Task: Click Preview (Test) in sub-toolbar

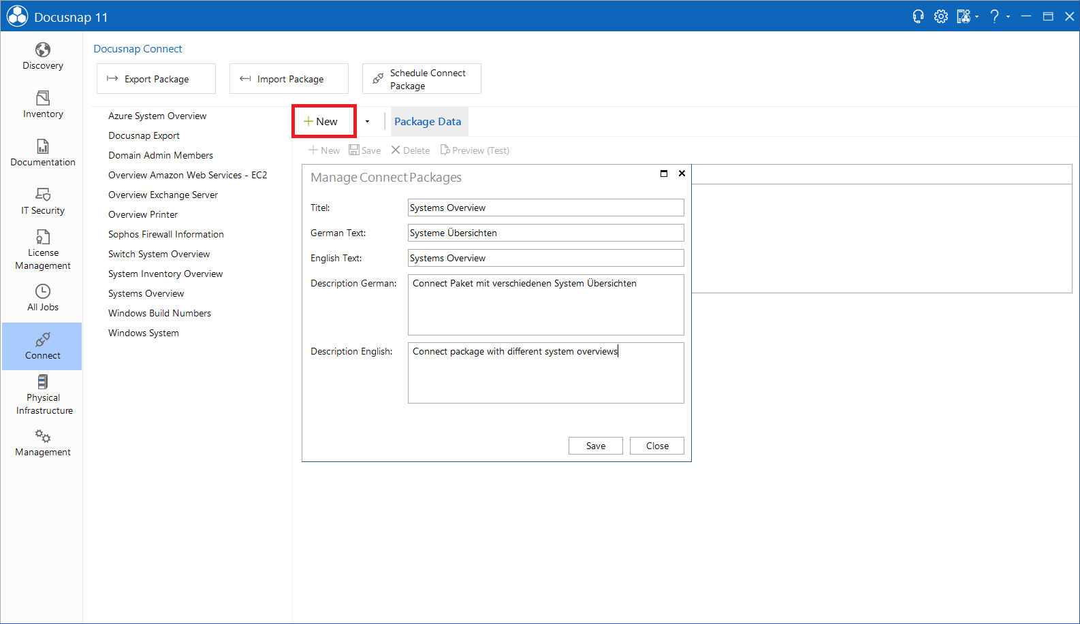Action: (475, 150)
